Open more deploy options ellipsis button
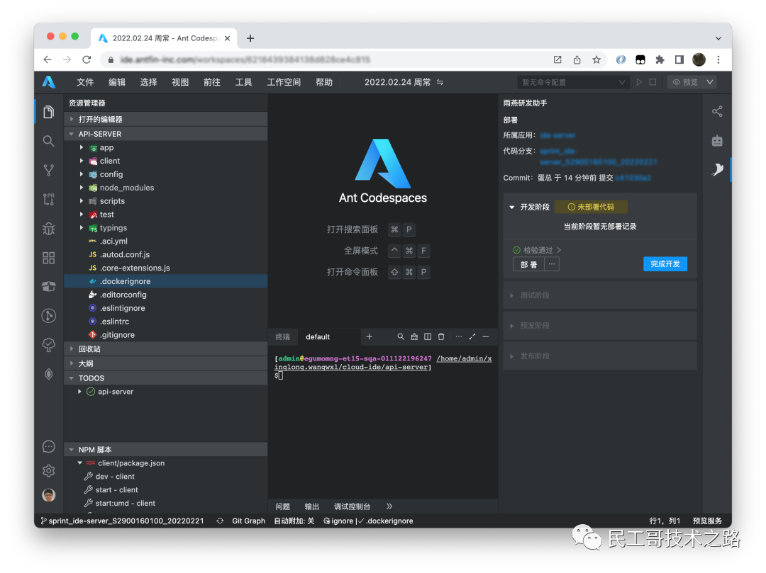 tap(552, 264)
